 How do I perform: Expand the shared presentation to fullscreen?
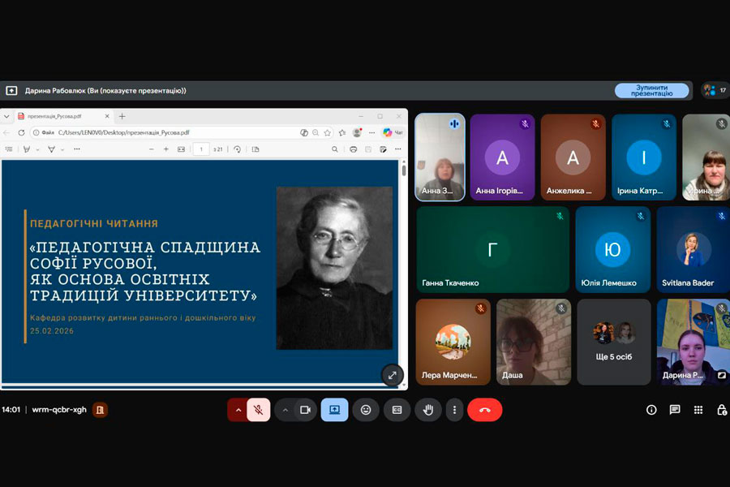392,375
